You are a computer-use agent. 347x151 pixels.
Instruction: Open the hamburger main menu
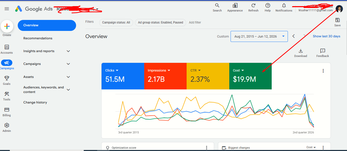pyautogui.click(x=7, y=9)
